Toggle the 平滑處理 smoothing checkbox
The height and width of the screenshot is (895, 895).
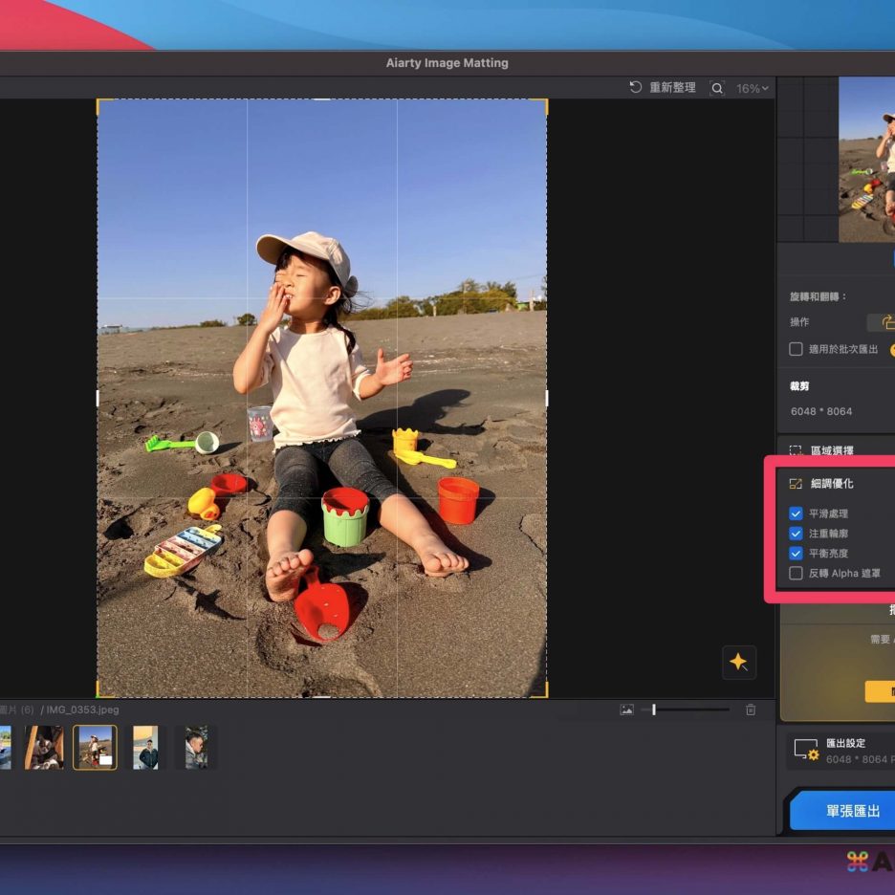pos(796,513)
